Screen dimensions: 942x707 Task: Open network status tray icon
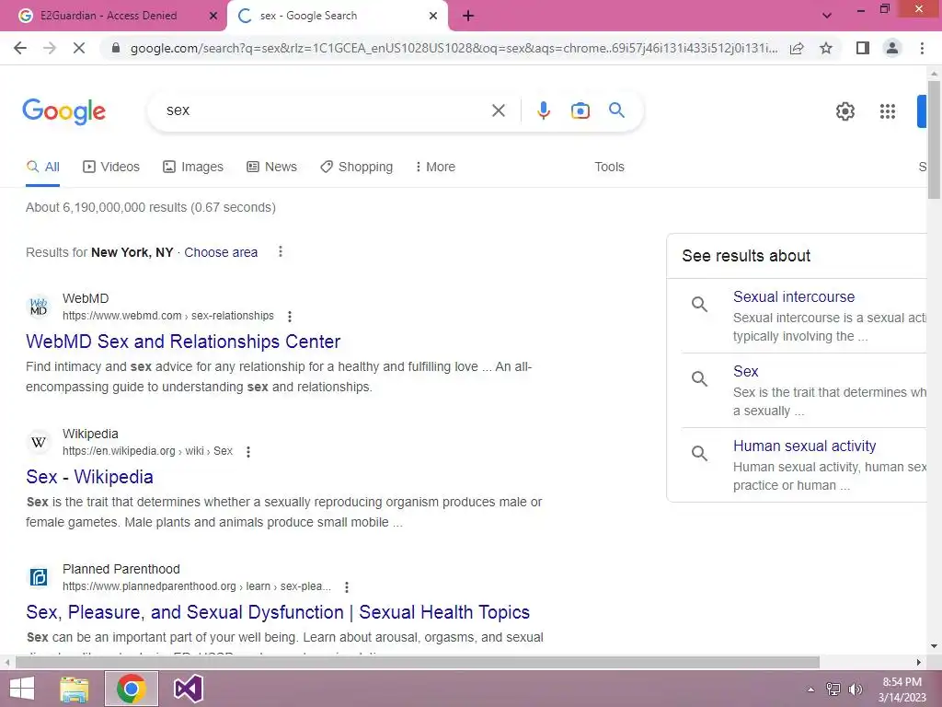[x=833, y=690]
